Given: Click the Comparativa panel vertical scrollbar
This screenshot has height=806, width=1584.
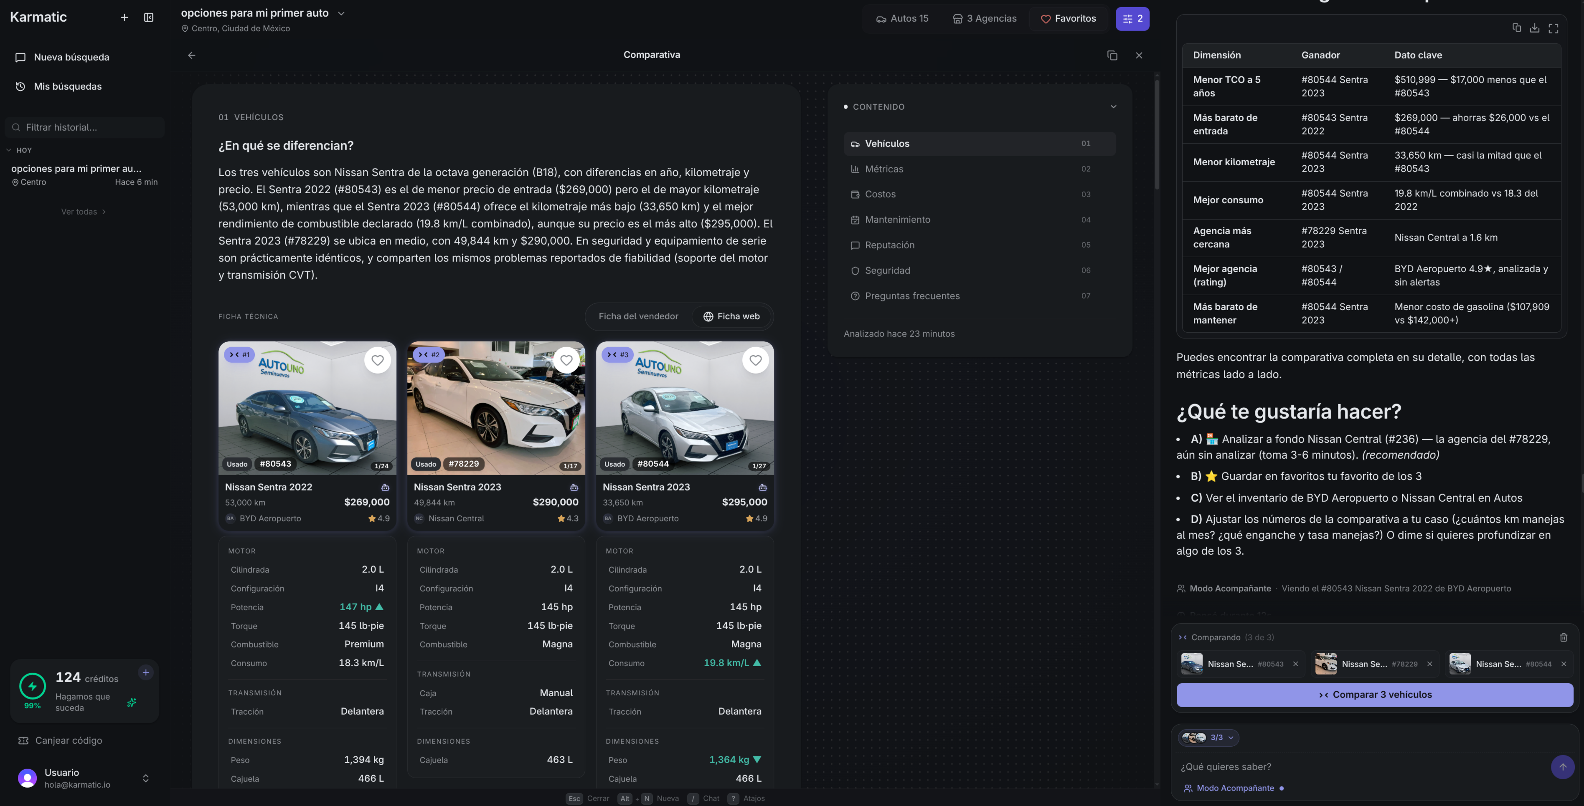Looking at the screenshot, I should 1157,135.
